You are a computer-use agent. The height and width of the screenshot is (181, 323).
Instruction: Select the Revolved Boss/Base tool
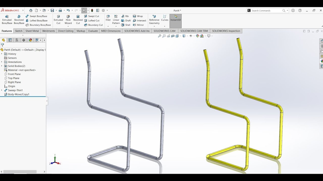tap(19, 20)
